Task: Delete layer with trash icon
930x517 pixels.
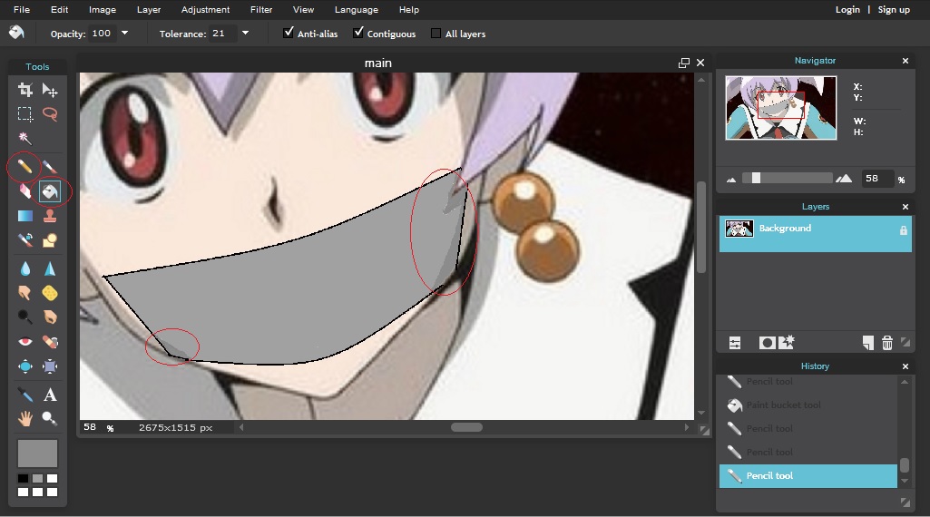Action: [887, 343]
